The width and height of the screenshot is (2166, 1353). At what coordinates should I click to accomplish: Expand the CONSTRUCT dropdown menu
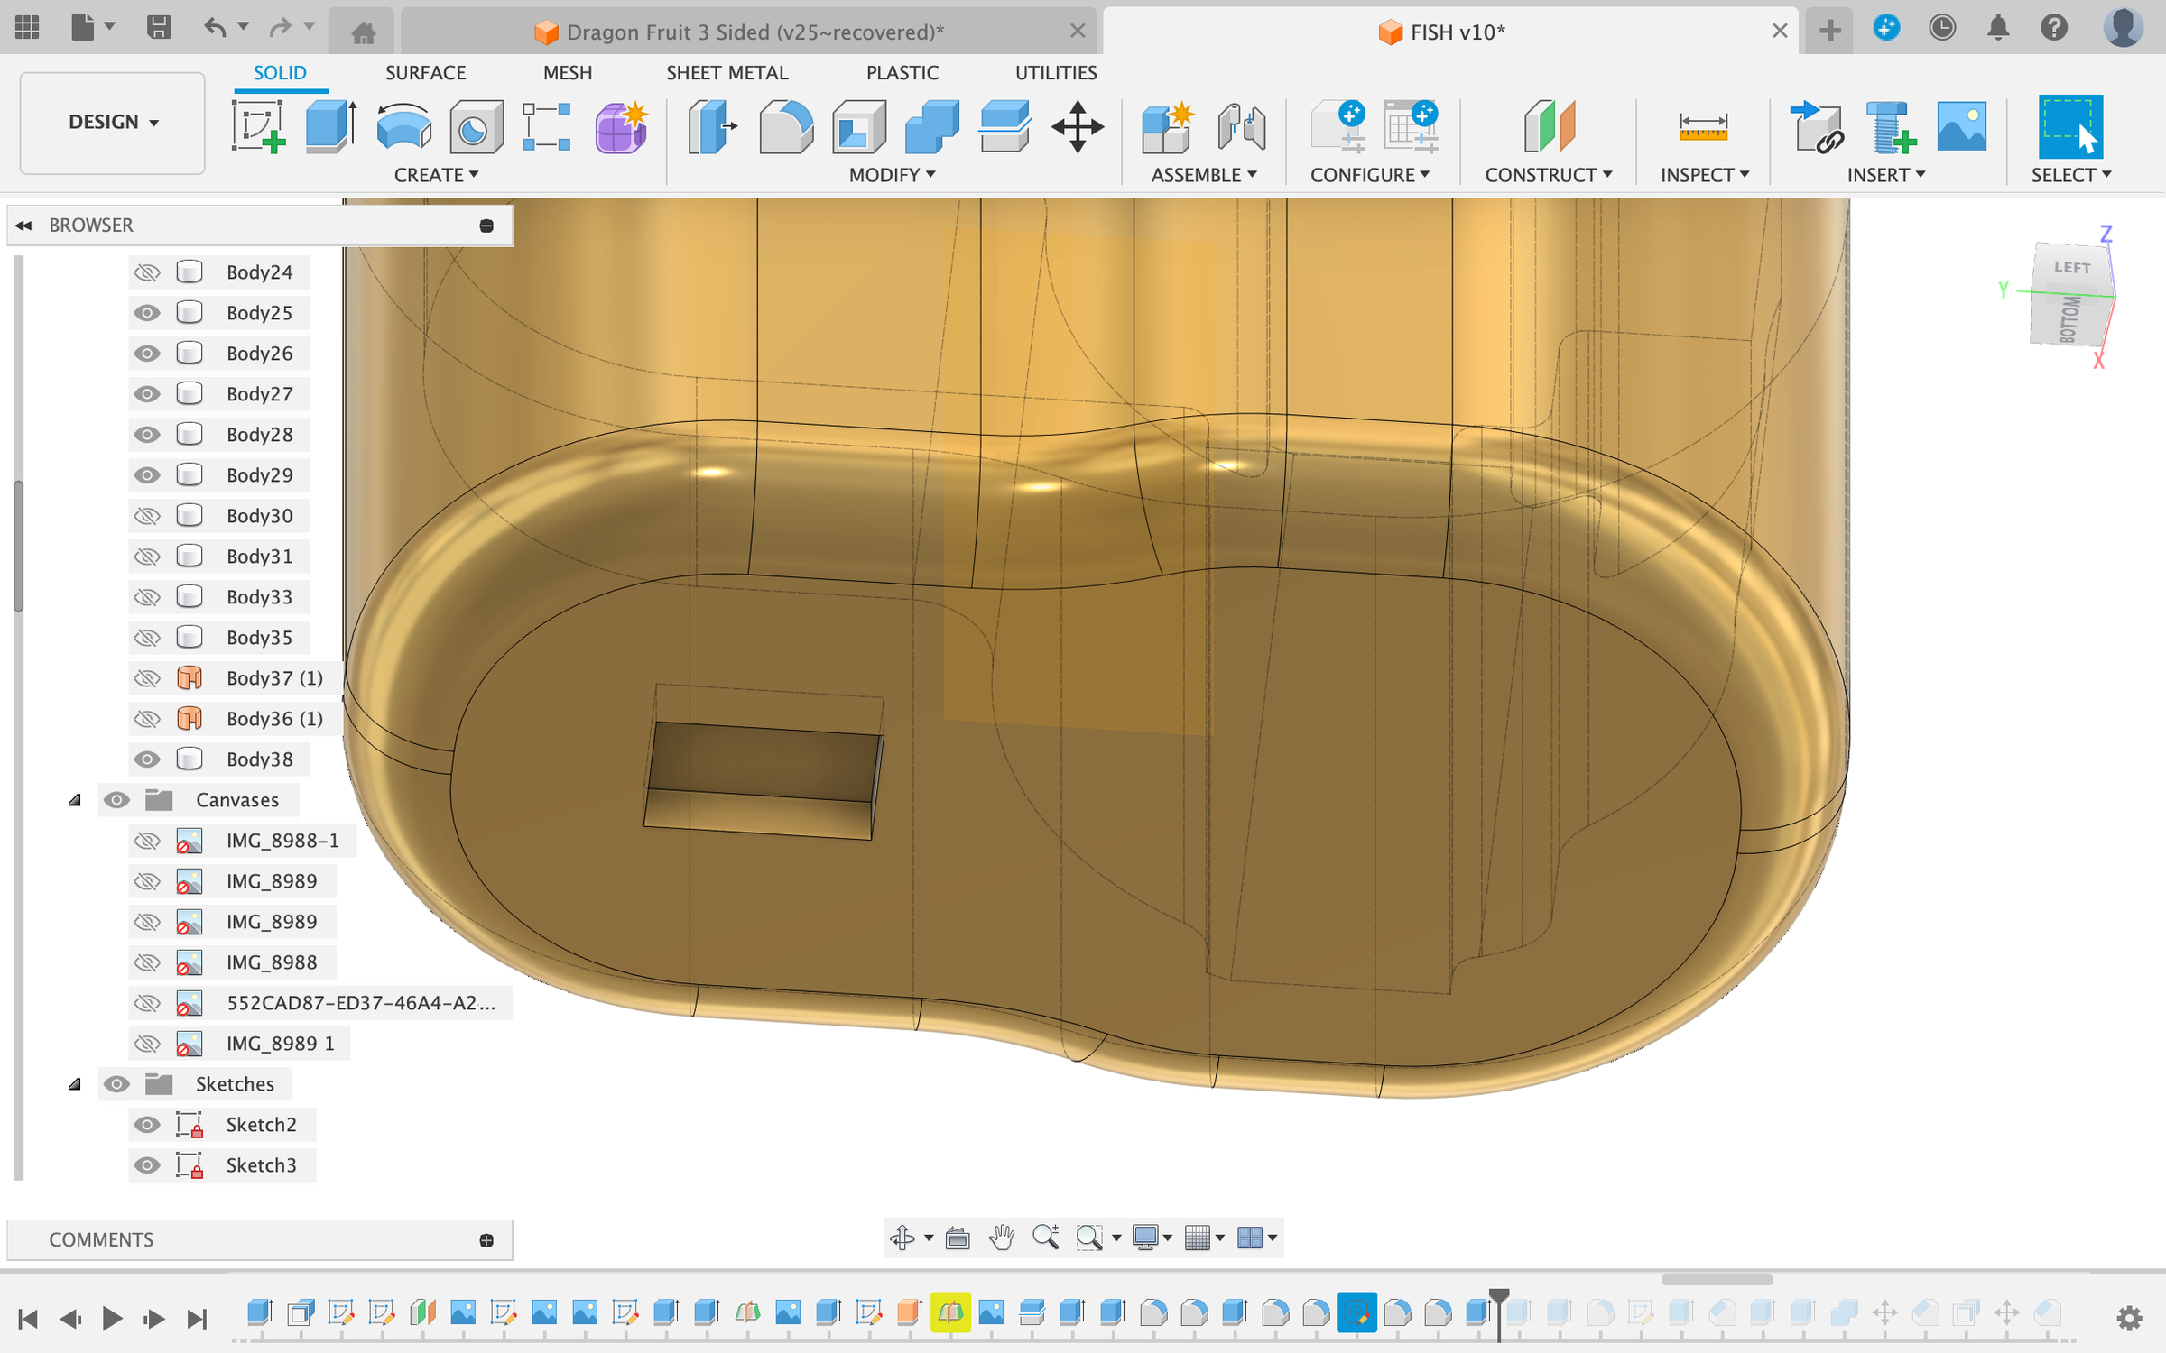(1547, 174)
